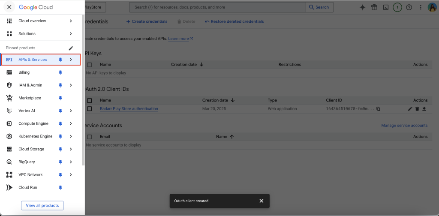Open BigQuery in the navigation menu
Viewport: 439px width, 216px height.
click(x=27, y=162)
